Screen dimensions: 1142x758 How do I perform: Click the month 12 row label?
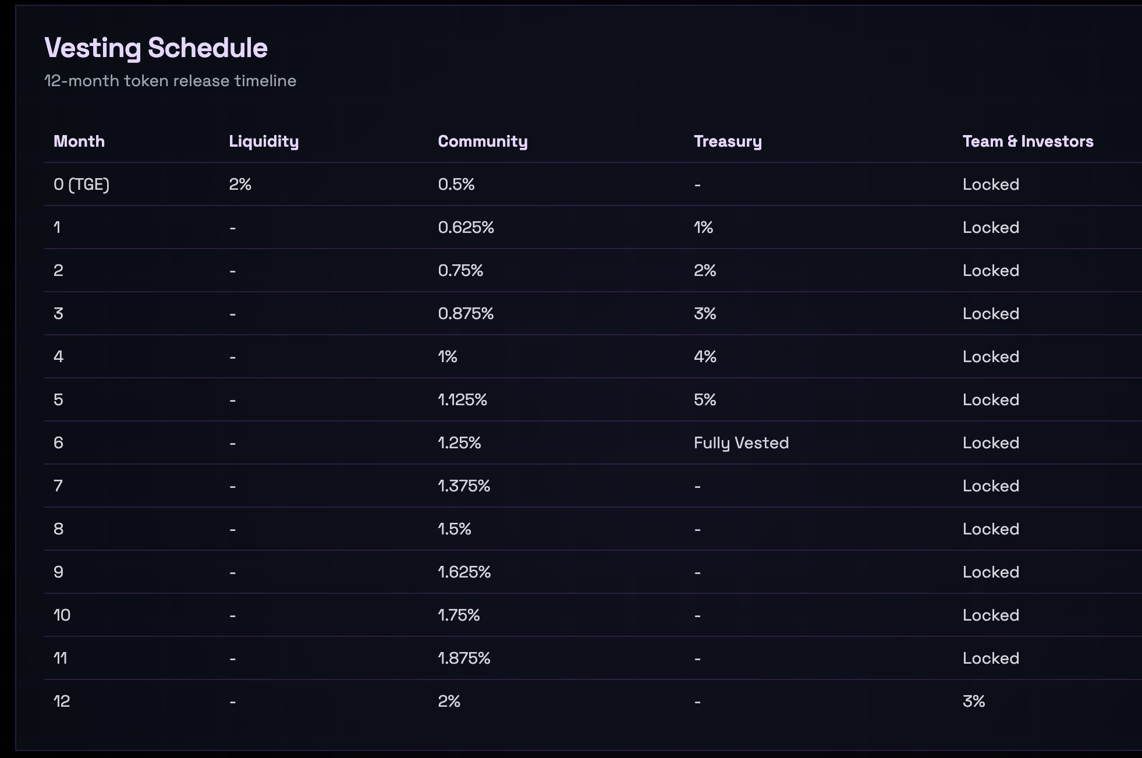62,702
